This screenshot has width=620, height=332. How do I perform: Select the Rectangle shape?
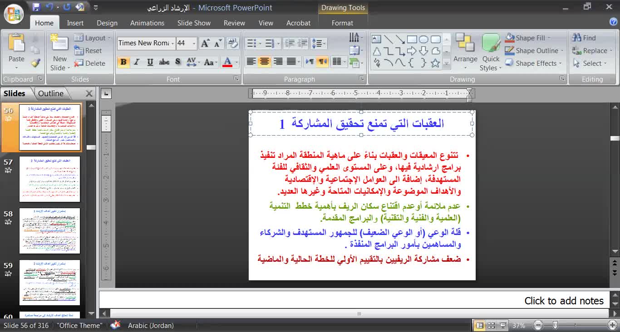[x=412, y=39]
